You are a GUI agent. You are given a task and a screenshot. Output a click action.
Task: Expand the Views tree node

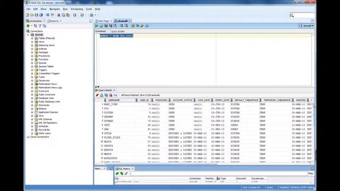click(x=32, y=42)
